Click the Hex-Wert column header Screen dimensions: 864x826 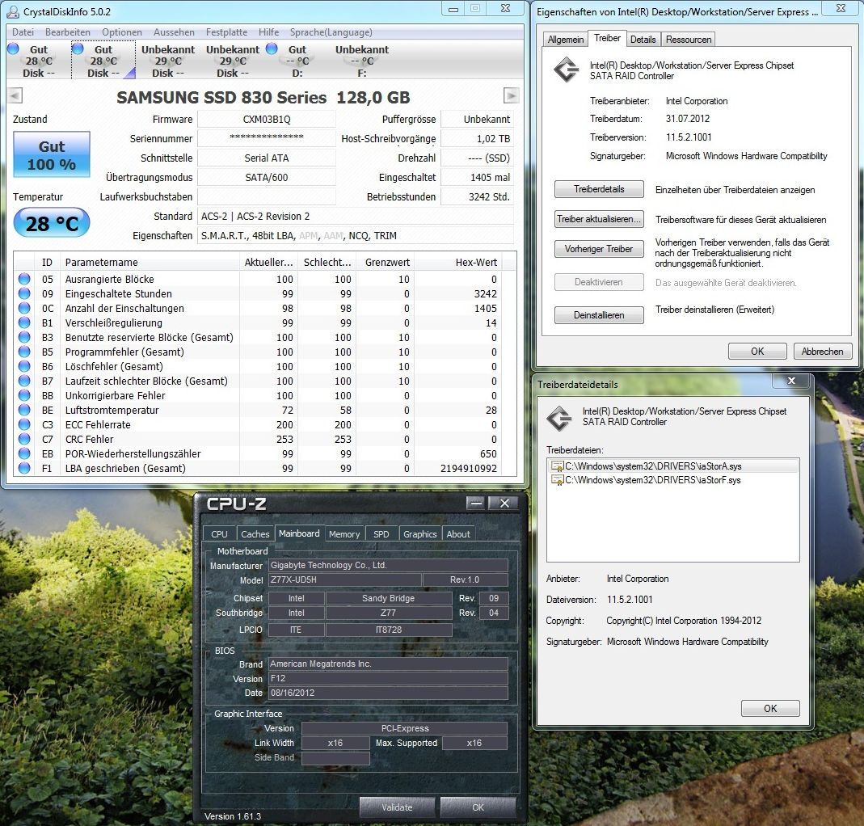pyautogui.click(x=457, y=263)
